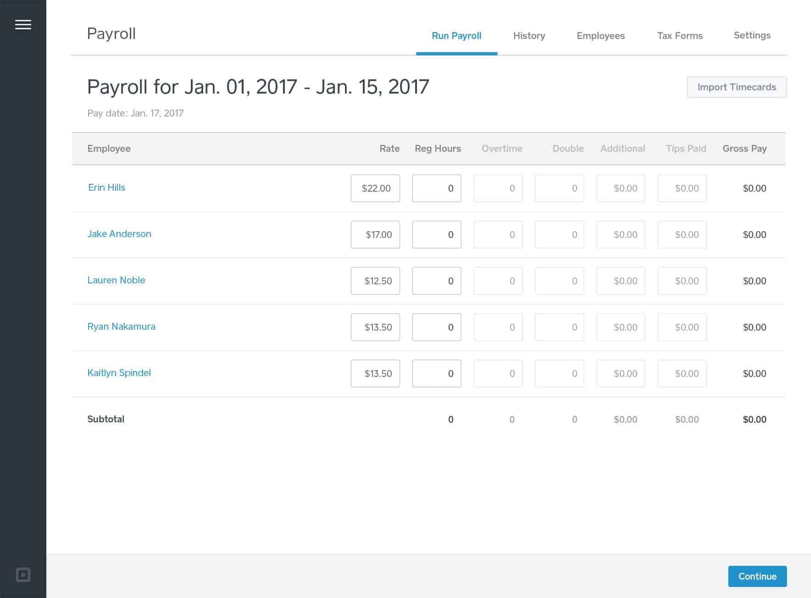811x598 pixels.
Task: Click the Double column header
Action: pyautogui.click(x=568, y=149)
